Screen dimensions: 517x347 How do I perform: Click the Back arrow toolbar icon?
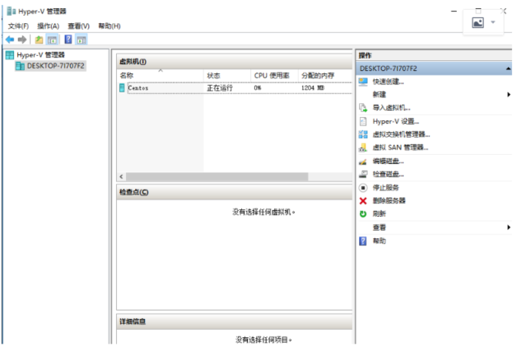[10, 40]
